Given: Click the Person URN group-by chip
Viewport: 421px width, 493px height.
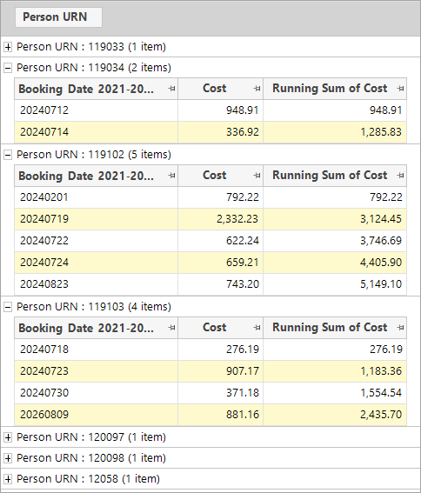Looking at the screenshot, I should 58,17.
